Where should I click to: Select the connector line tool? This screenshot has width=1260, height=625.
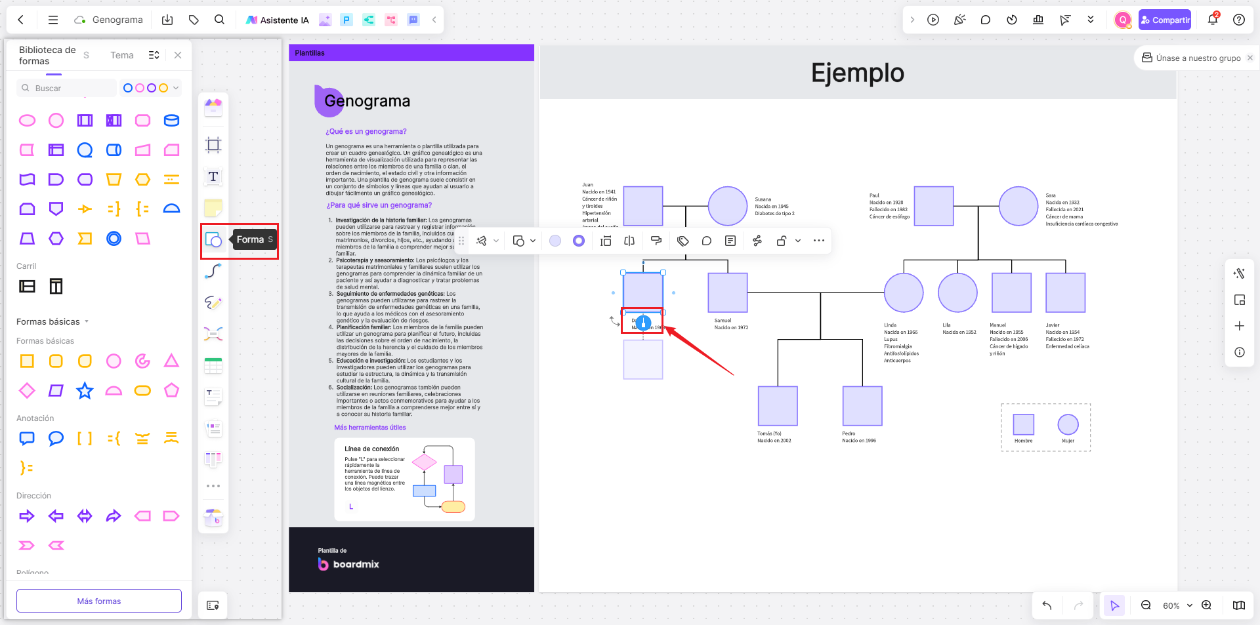coord(213,271)
